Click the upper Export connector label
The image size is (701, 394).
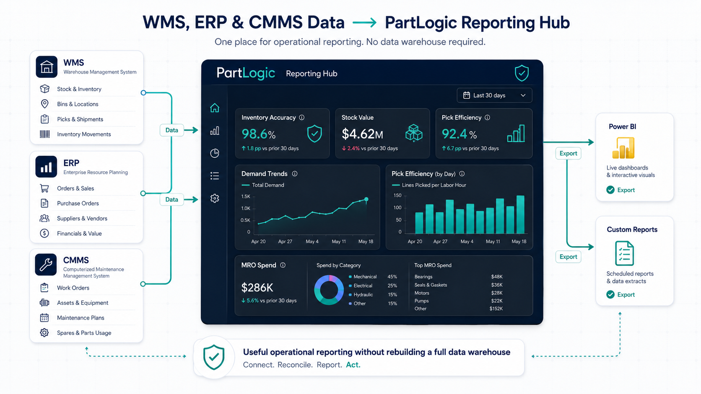pos(568,153)
